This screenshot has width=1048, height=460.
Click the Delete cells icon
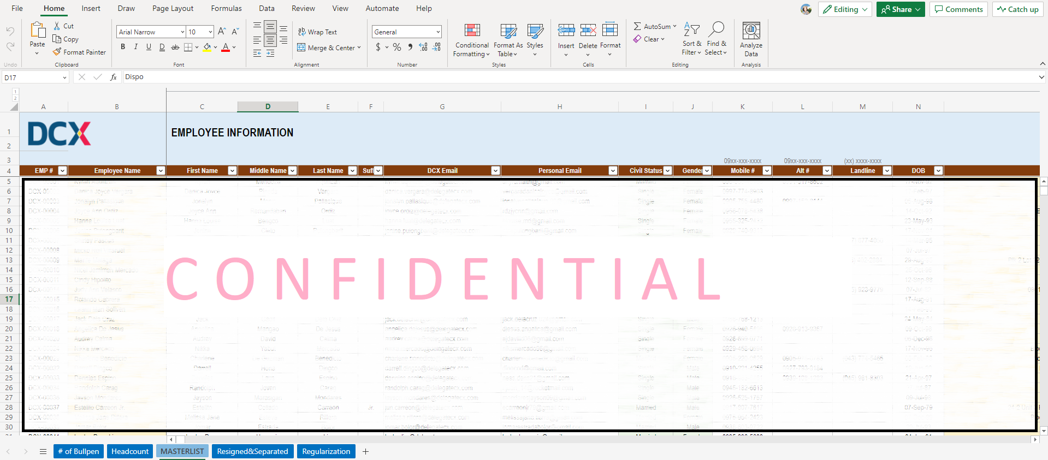[x=588, y=30]
